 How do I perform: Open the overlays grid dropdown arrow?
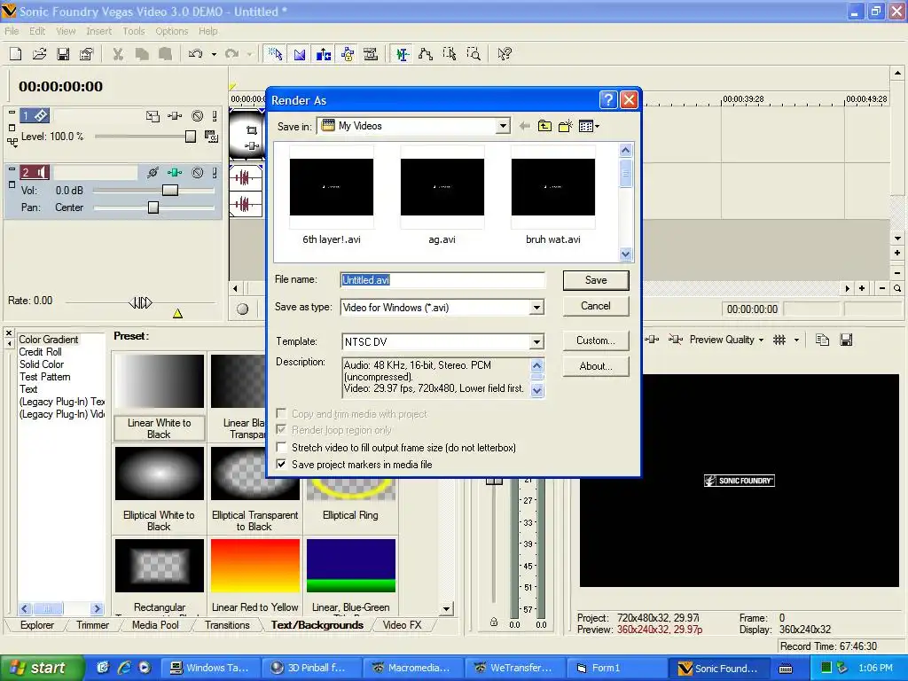point(797,340)
